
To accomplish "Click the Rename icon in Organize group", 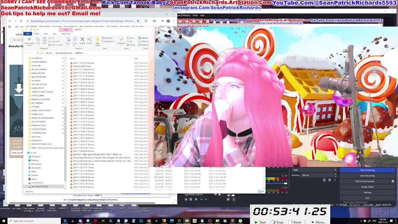I will click(89, 41).
